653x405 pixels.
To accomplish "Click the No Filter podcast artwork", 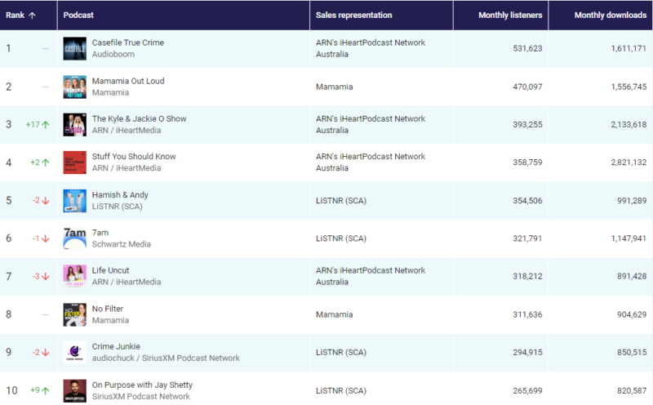I will point(74,314).
